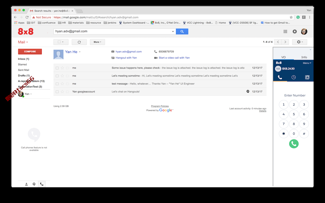The height and width of the screenshot is (203, 325).
Task: Open the settings gear menu
Action: click(300, 42)
